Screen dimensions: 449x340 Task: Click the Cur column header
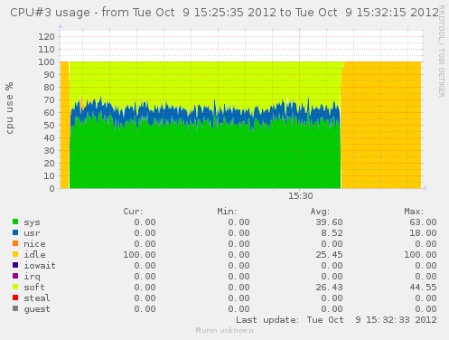point(133,212)
